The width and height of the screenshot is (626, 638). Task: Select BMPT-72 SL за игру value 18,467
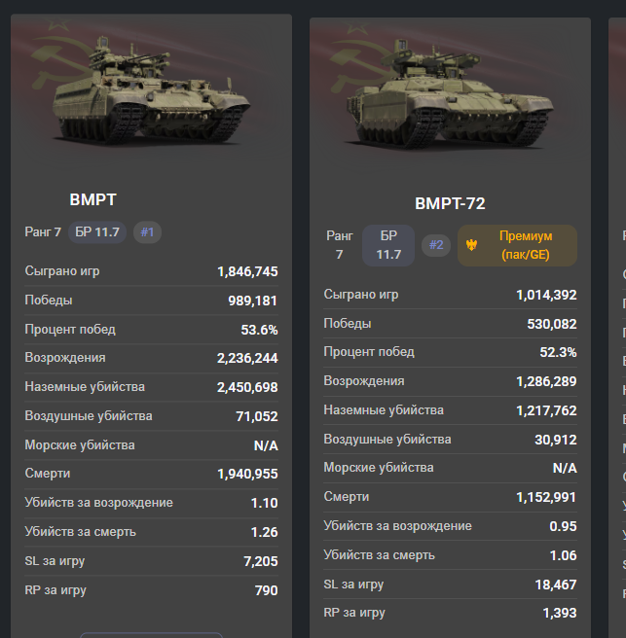[x=556, y=585]
